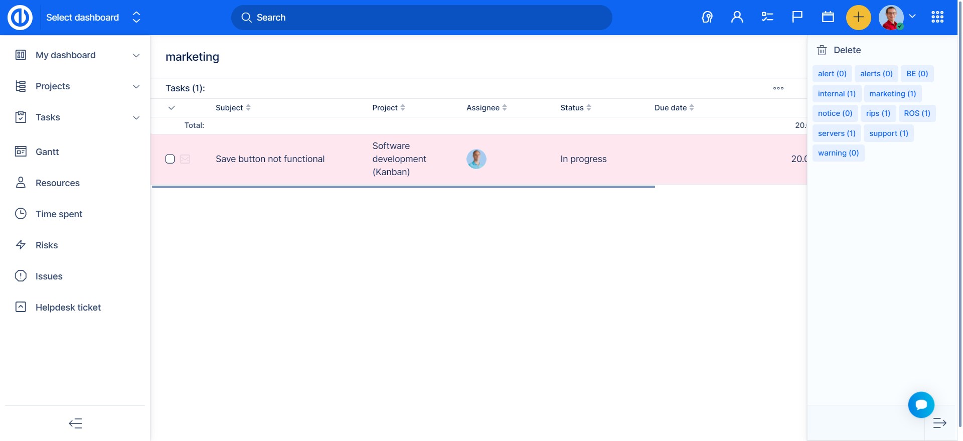Click the three-dots options for Tasks
This screenshot has height=441, width=963.
[778, 88]
